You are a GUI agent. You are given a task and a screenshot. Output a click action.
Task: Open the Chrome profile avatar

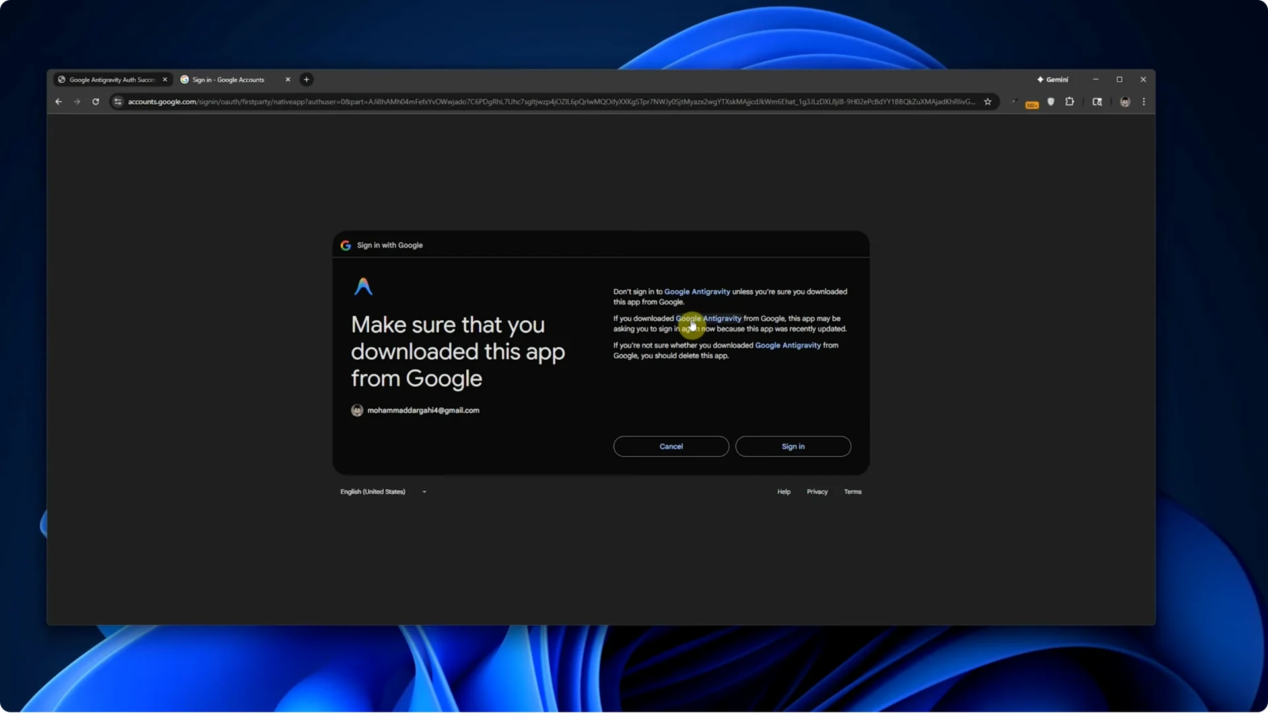[1125, 102]
